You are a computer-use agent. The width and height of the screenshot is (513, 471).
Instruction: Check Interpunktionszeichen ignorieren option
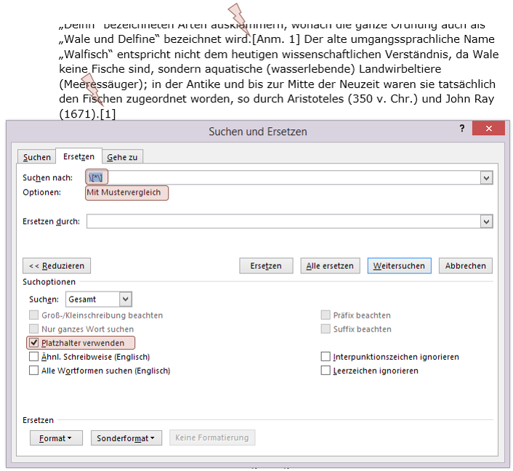click(x=326, y=357)
